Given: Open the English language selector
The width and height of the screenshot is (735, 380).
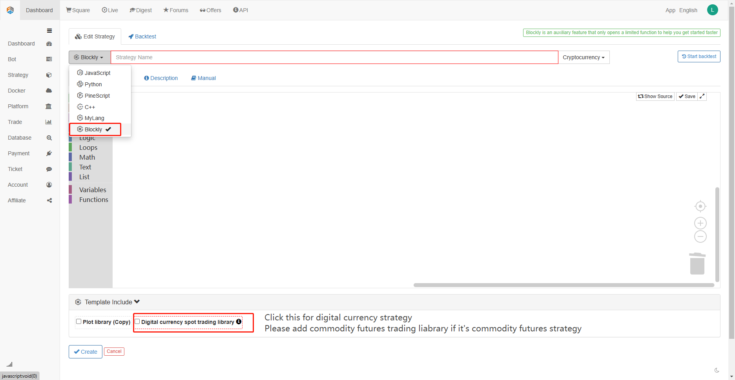Looking at the screenshot, I should tap(688, 10).
